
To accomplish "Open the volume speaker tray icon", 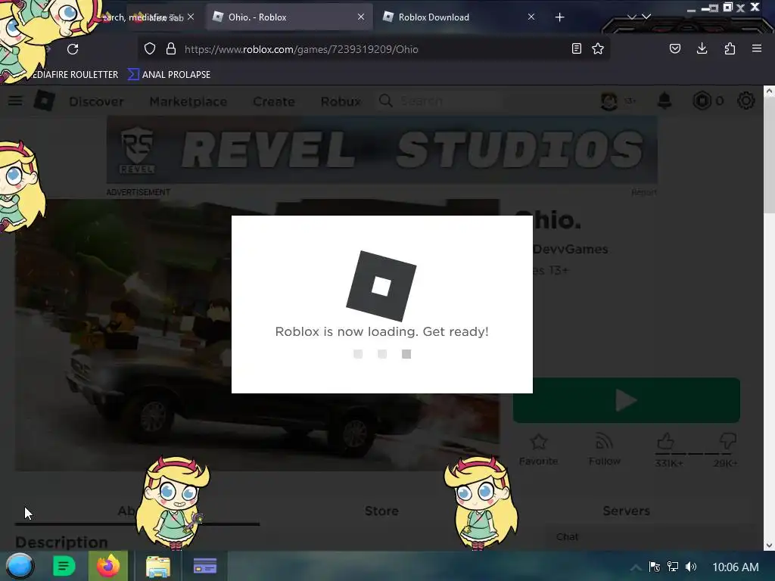I will 691,567.
